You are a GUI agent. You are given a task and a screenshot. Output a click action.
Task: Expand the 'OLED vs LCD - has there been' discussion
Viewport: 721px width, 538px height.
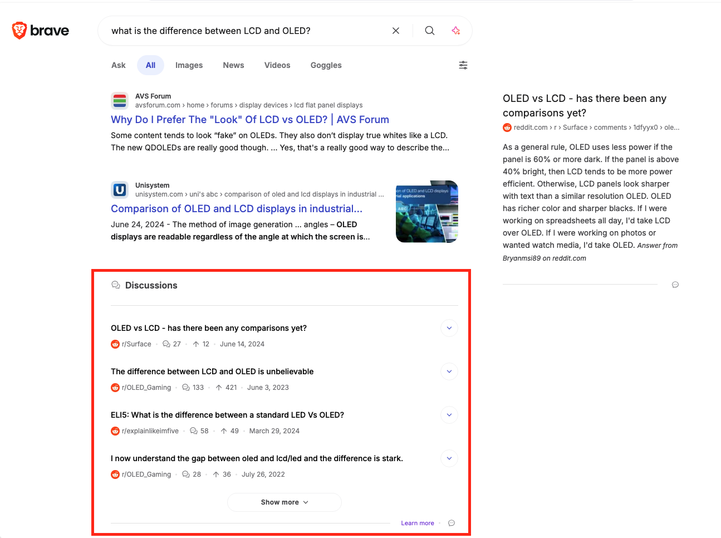click(449, 328)
